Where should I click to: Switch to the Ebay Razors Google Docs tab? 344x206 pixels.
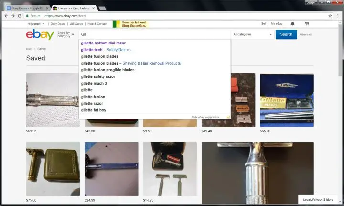pyautogui.click(x=27, y=8)
